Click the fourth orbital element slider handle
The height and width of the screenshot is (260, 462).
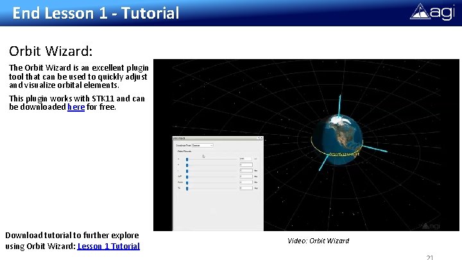tap(187, 177)
